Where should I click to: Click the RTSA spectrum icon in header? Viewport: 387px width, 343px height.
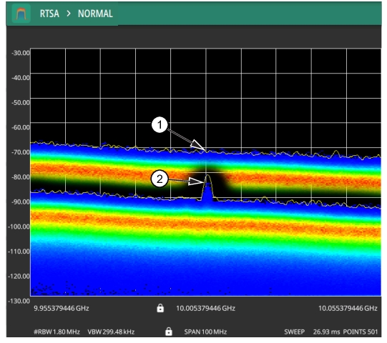pyautogui.click(x=21, y=14)
